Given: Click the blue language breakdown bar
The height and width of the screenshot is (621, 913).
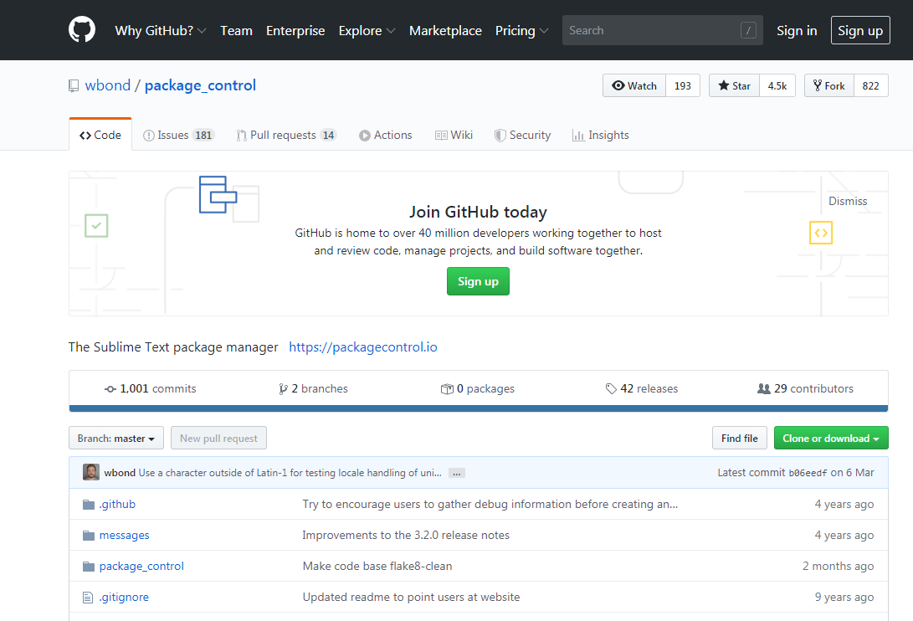Looking at the screenshot, I should (x=479, y=408).
